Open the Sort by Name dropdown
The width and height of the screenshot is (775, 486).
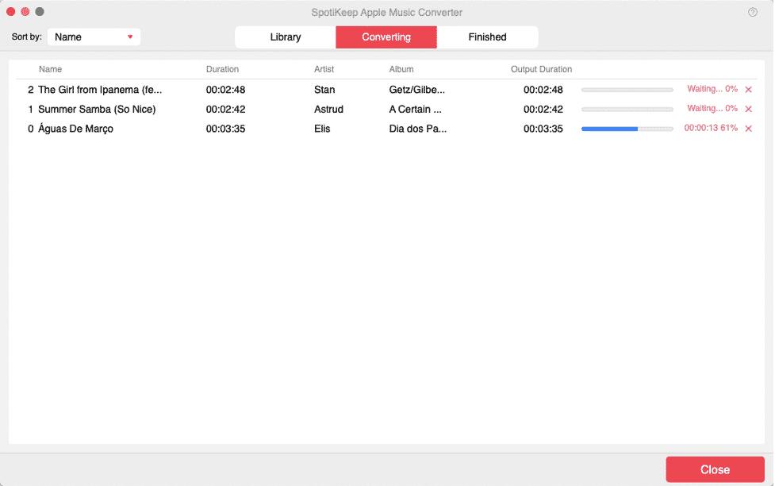94,37
